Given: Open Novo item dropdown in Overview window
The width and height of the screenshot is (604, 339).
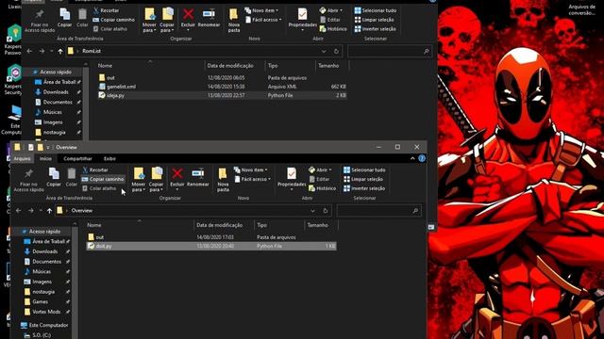Looking at the screenshot, I should [251, 169].
